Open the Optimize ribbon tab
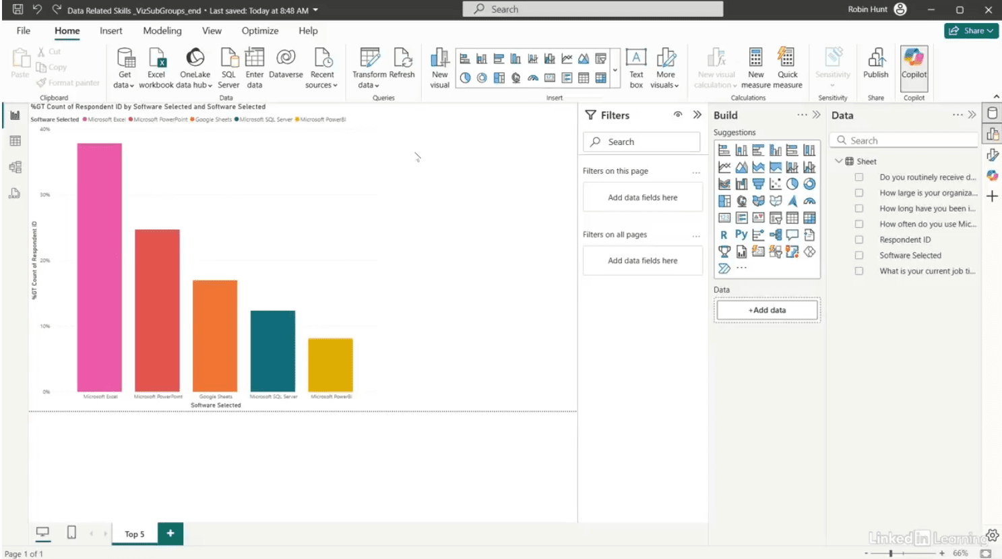The width and height of the screenshot is (1002, 559). (x=260, y=30)
